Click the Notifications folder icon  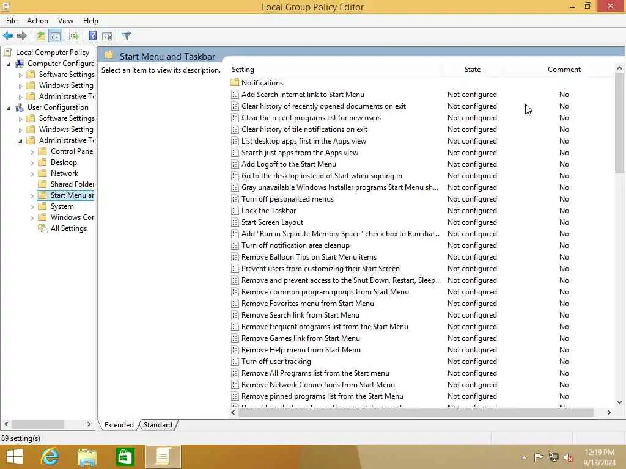235,83
